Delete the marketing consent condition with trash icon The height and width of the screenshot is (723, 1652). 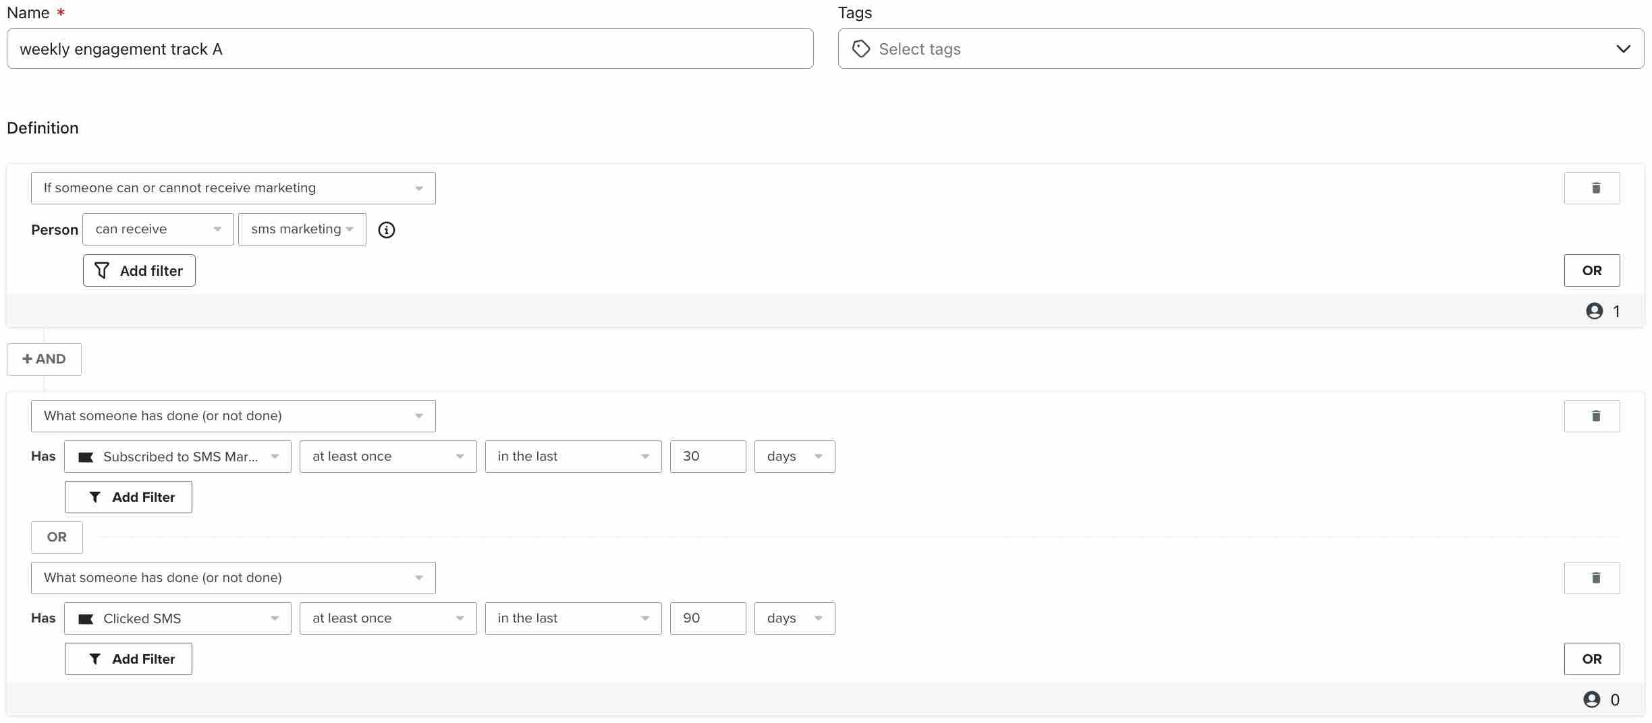[1591, 188]
